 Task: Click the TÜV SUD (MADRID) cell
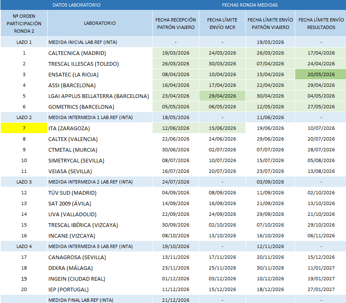pos(100,193)
